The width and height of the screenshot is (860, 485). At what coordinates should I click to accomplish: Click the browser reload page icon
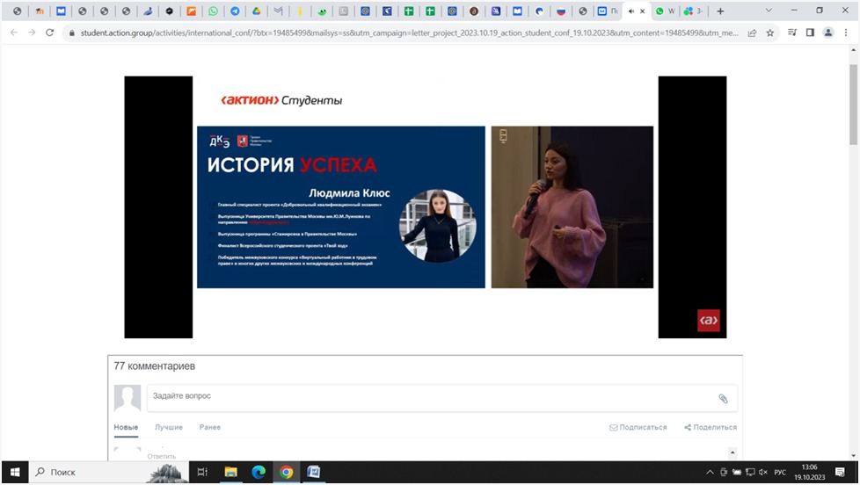click(x=50, y=33)
